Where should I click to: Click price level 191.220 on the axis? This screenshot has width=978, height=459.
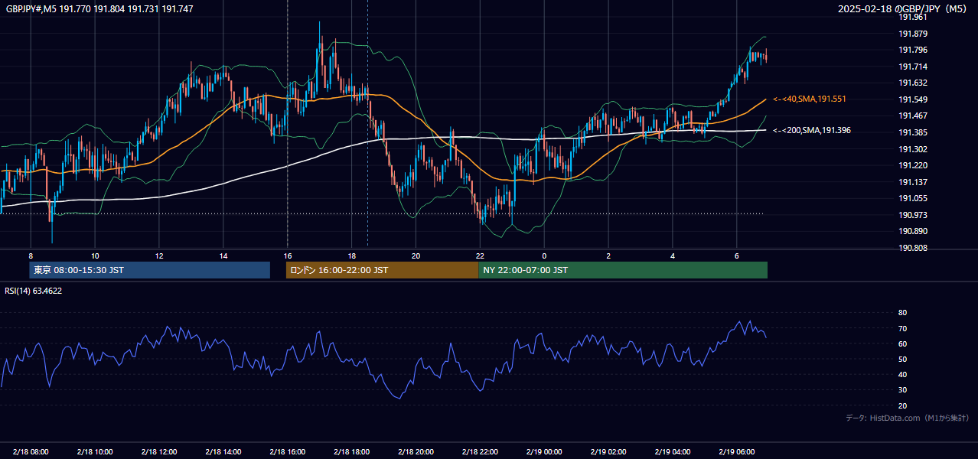[x=913, y=166]
